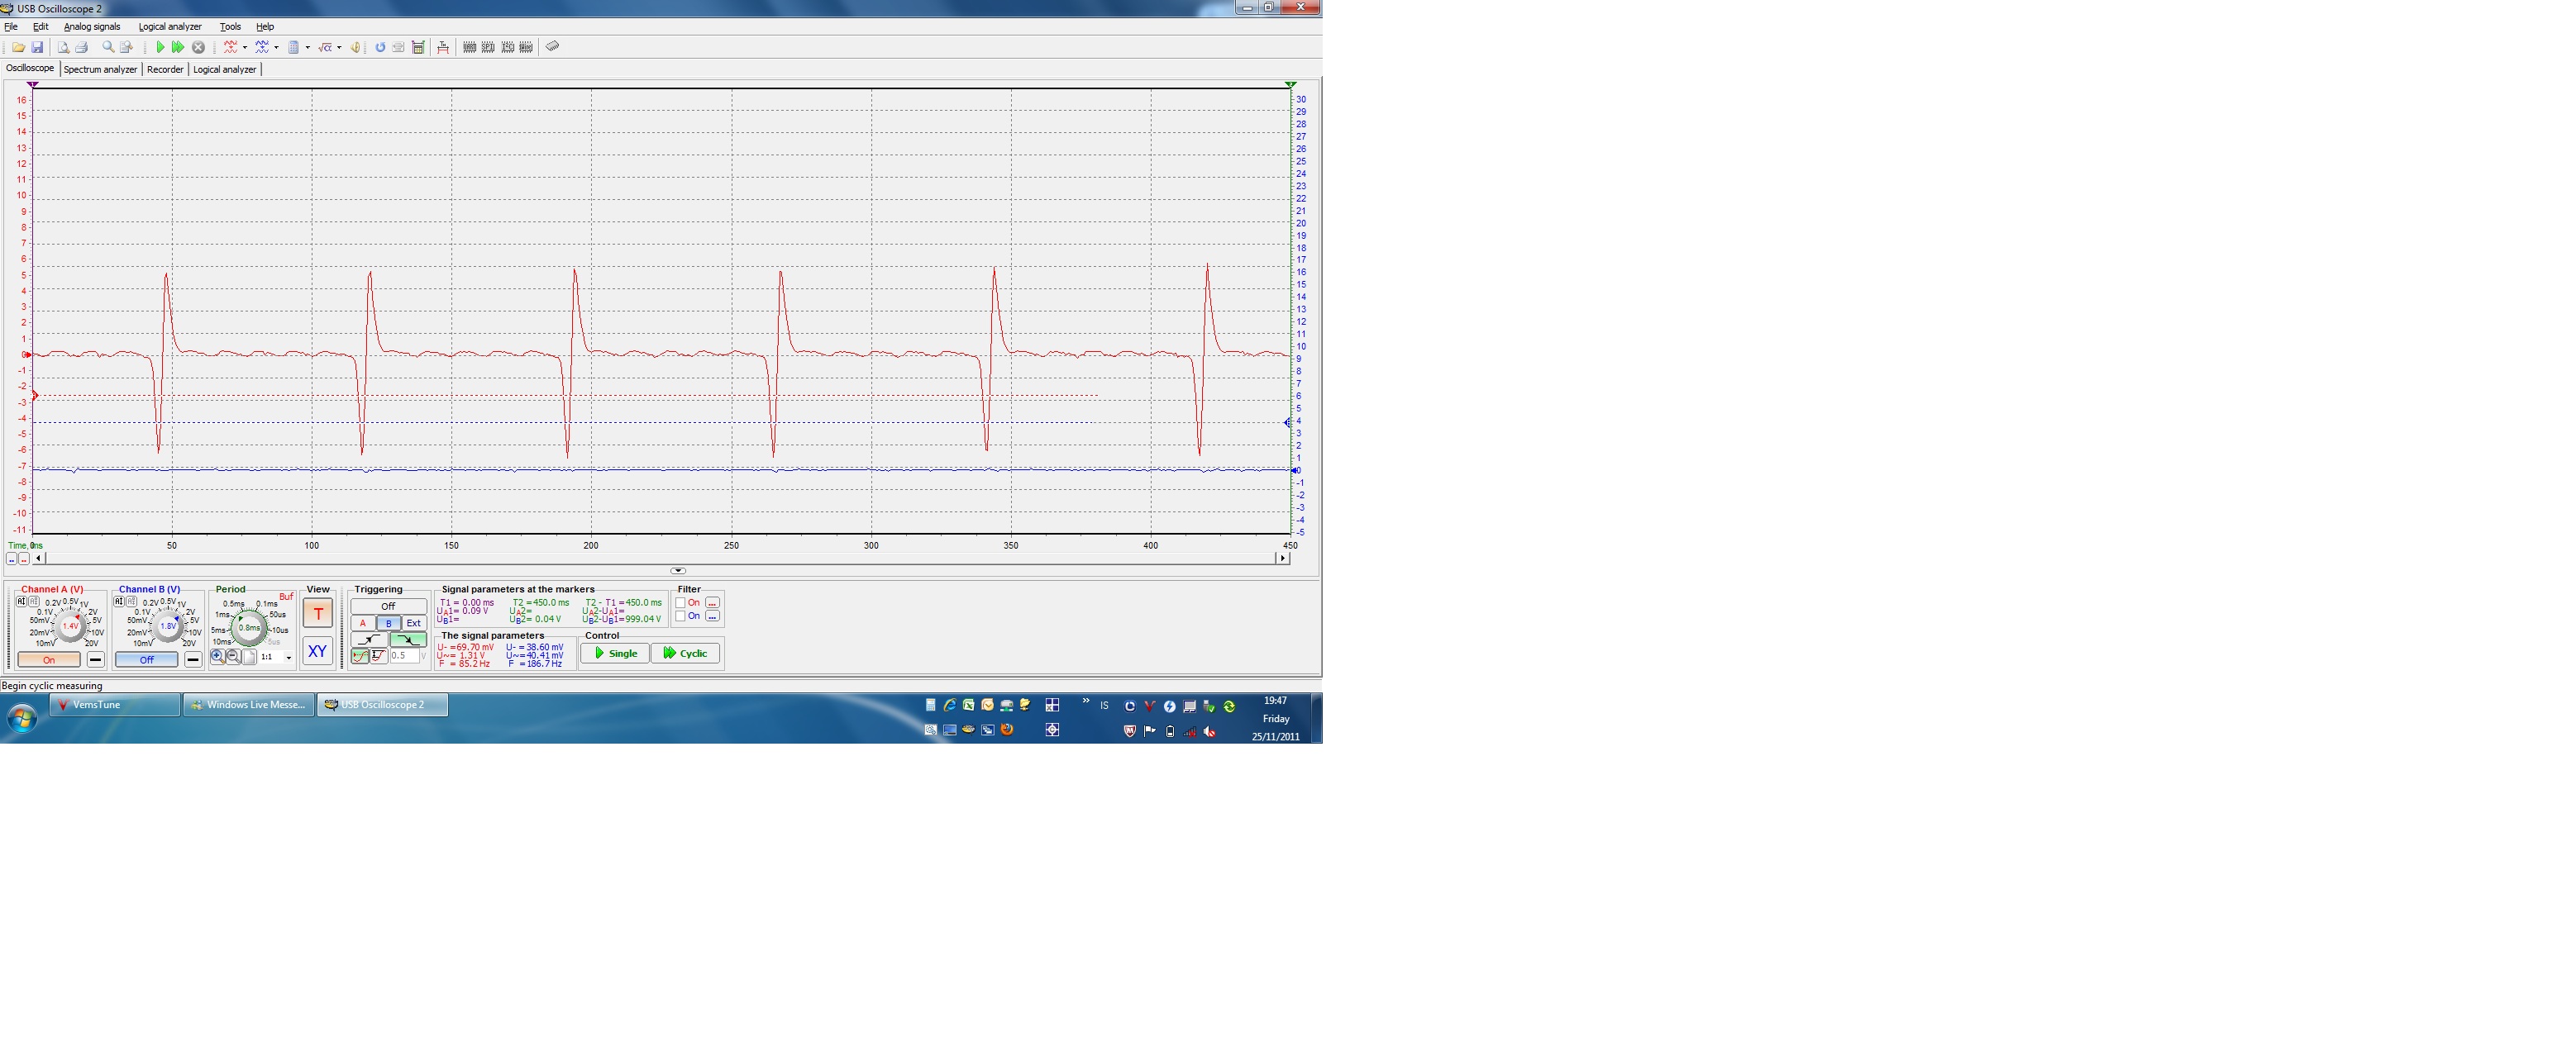Image resolution: width=2576 pixels, height=1051 pixels.
Task: Switch to the Spectrum analyzer tab
Action: tap(100, 69)
